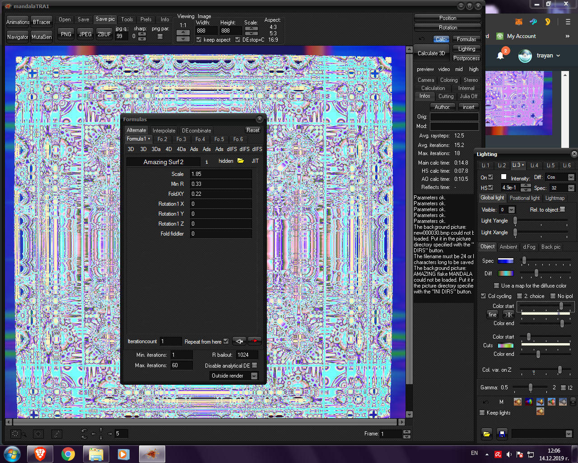This screenshot has height=463, width=578.
Task: Select the move/pan tool in bottom toolbar
Action: (38, 433)
